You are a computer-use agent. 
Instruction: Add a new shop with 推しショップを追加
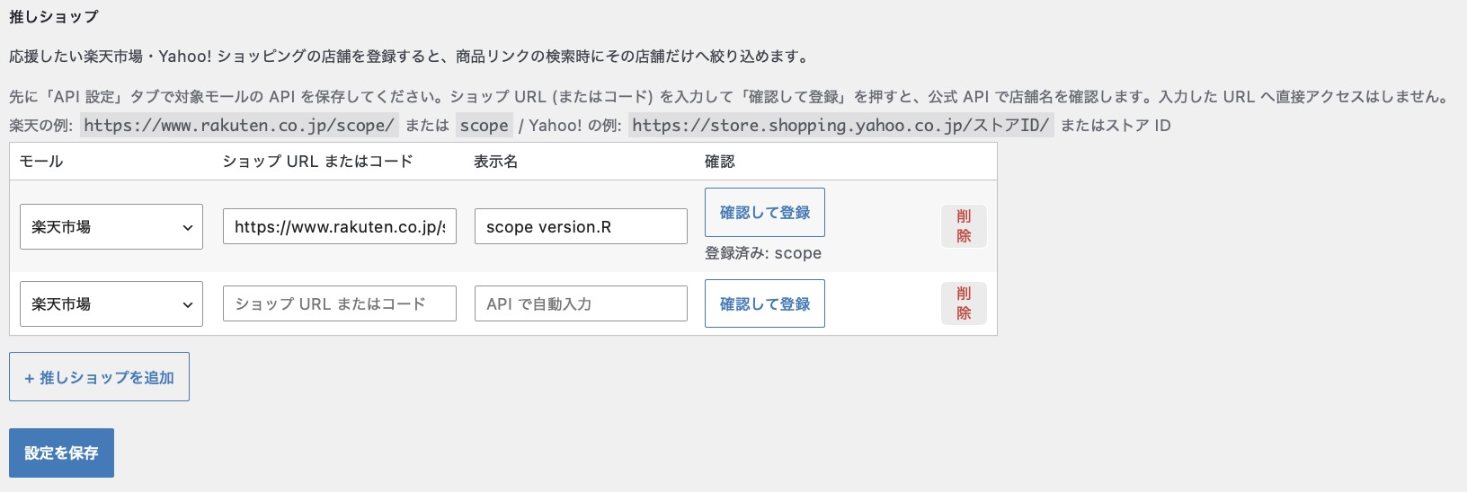tap(99, 377)
